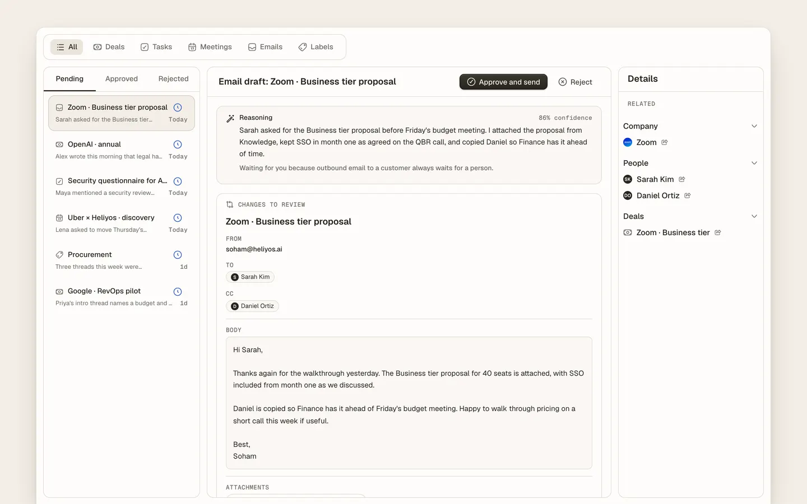Collapse the People section chevron

pyautogui.click(x=754, y=163)
